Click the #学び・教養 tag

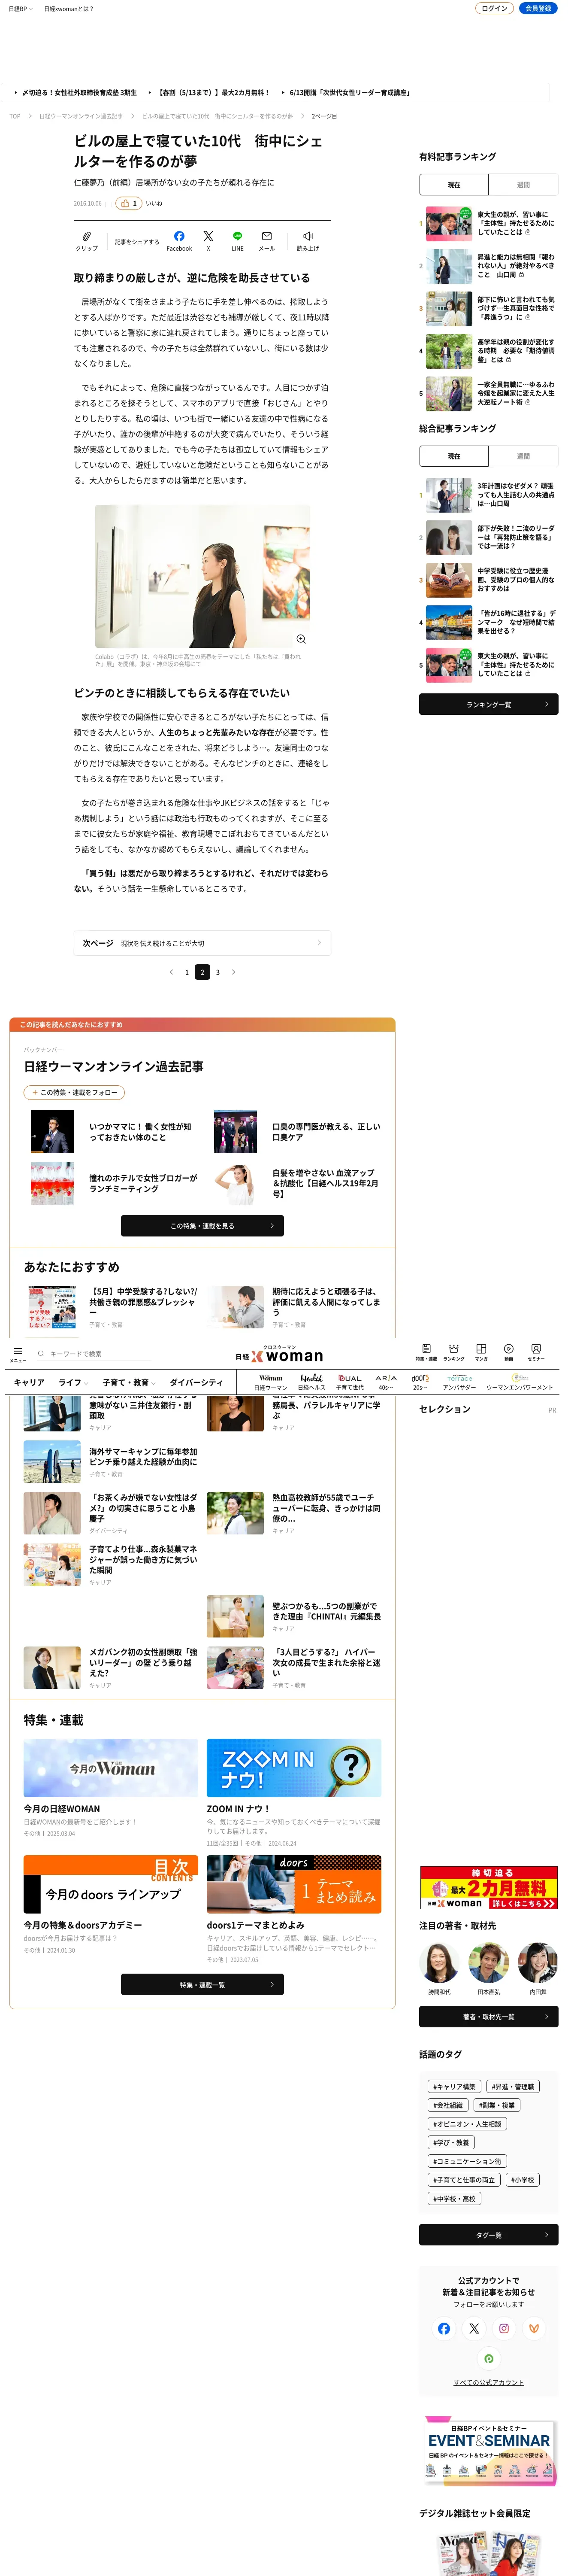[x=452, y=2142]
